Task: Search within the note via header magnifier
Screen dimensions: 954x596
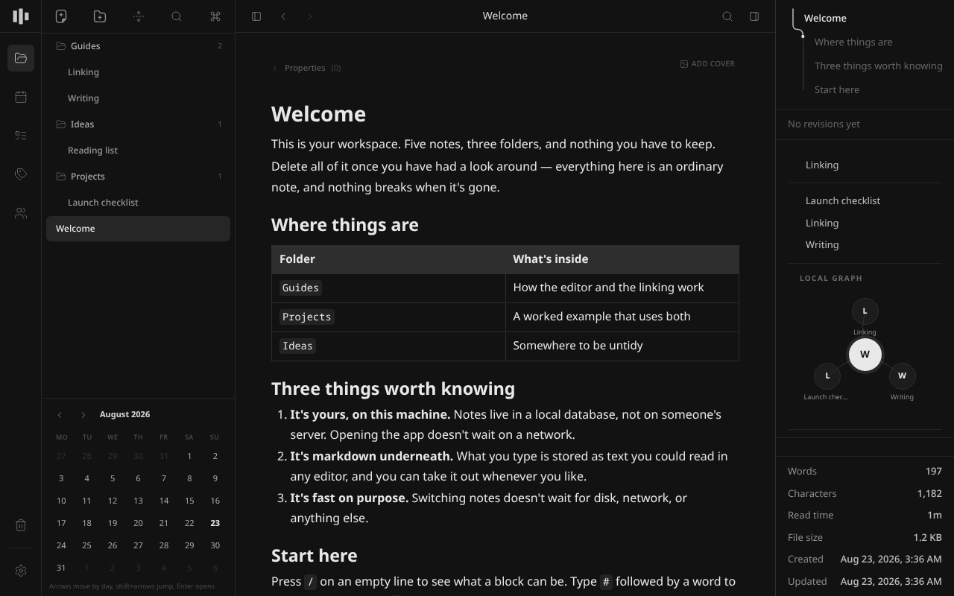Action: tap(727, 16)
